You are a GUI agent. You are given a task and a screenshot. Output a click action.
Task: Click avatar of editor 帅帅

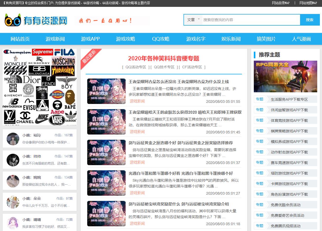[x=13, y=160]
